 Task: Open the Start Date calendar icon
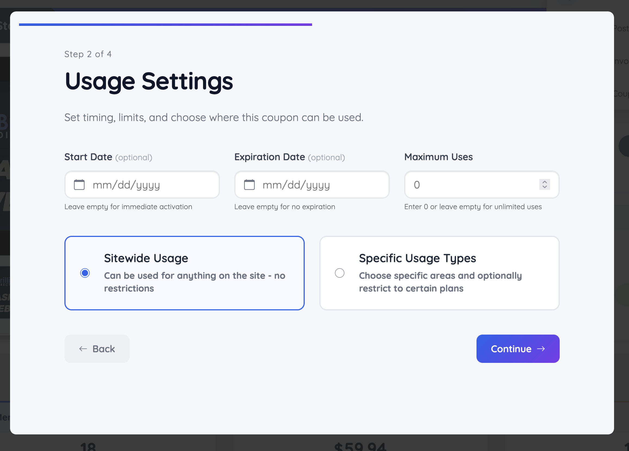79,185
